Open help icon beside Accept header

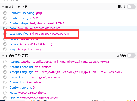(5, 62)
